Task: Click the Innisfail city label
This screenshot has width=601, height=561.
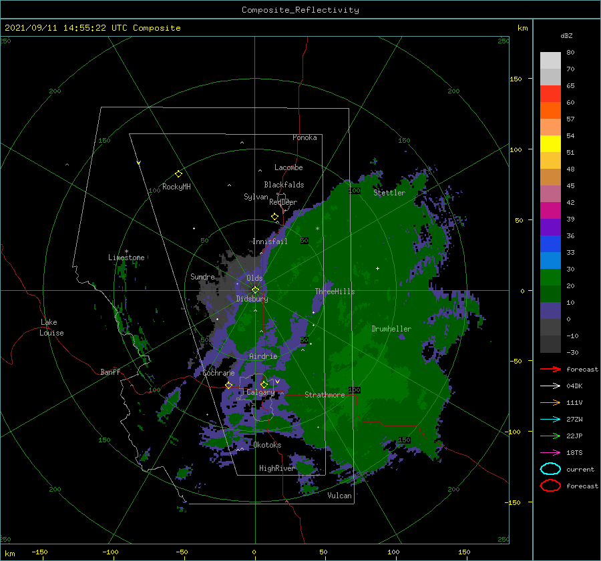Action: [270, 241]
